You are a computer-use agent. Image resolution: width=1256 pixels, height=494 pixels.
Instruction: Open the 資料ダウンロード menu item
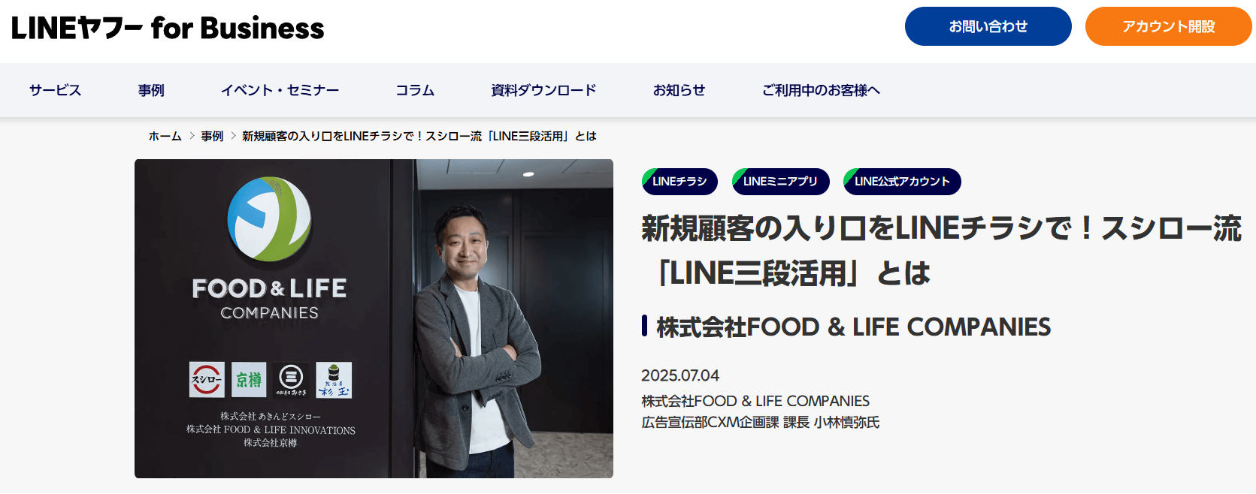tap(543, 90)
